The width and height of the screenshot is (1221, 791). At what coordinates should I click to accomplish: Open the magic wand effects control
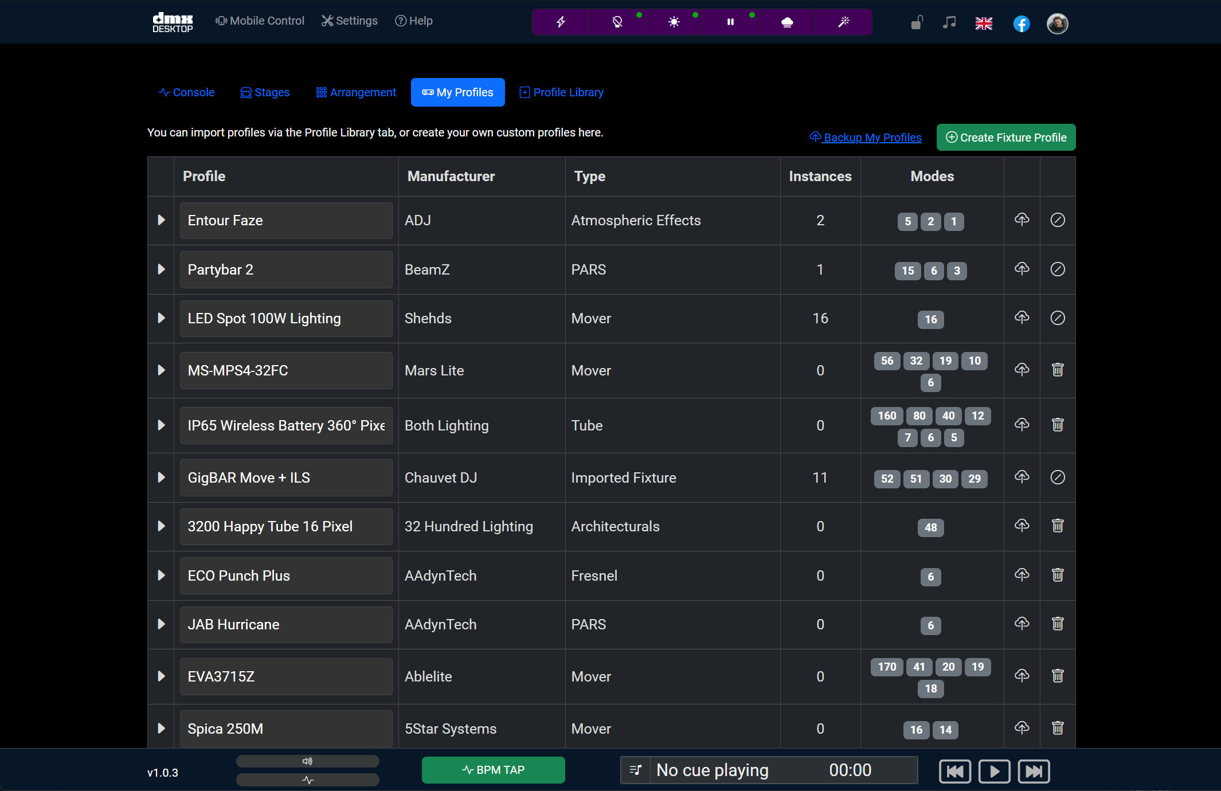843,22
